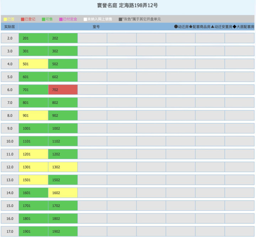The height and width of the screenshot is (237, 256).
Task: Select unit 1602 on floor 14
Action: [x=63, y=193]
